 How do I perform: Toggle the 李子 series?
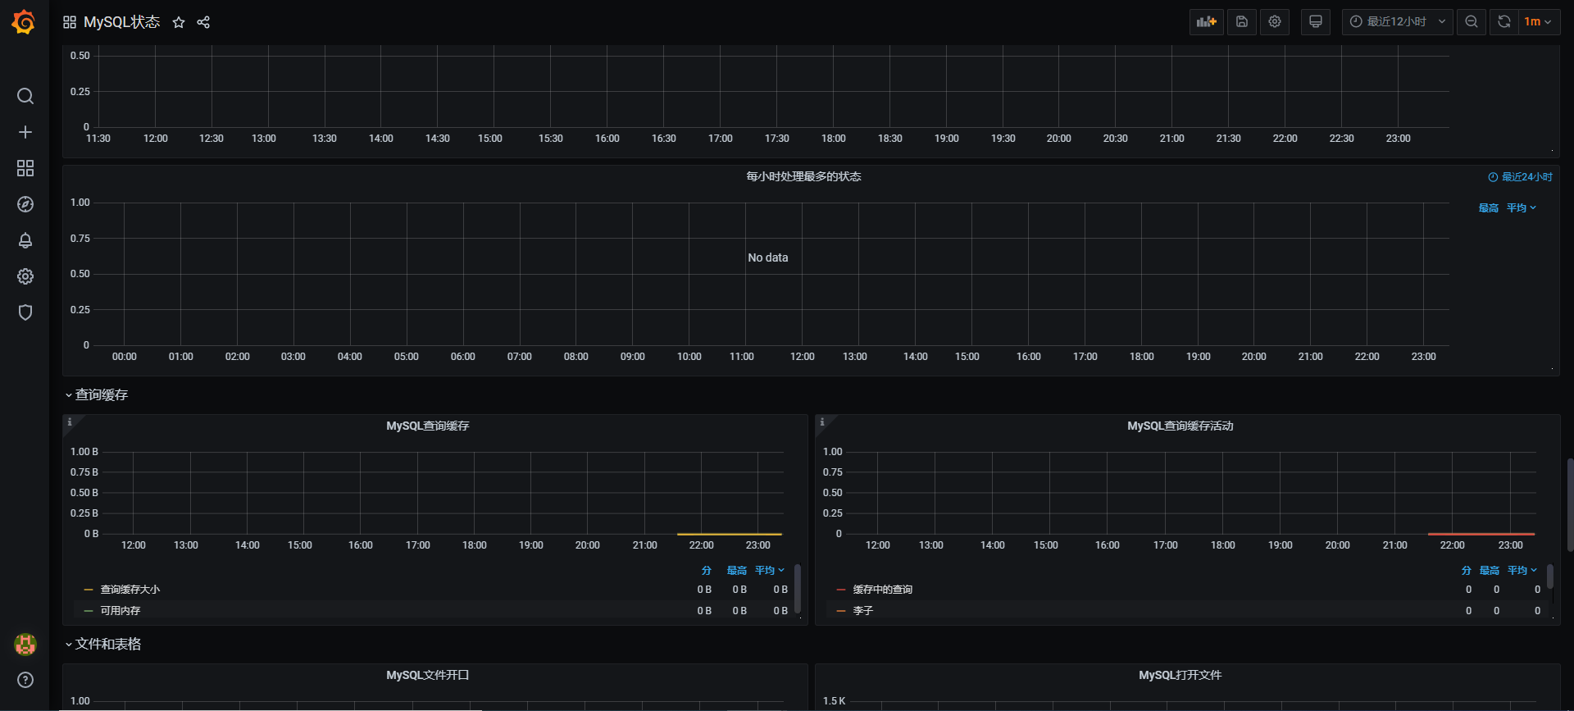pyautogui.click(x=862, y=611)
